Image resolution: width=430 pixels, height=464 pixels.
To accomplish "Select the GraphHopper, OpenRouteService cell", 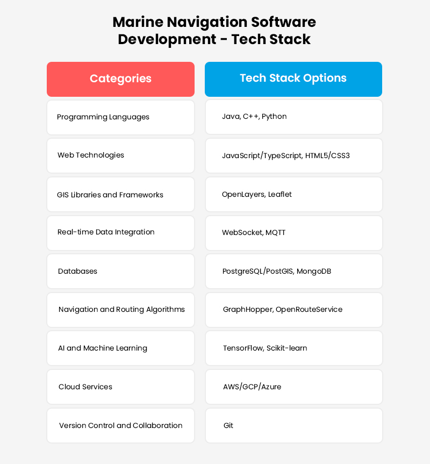I will coord(293,310).
